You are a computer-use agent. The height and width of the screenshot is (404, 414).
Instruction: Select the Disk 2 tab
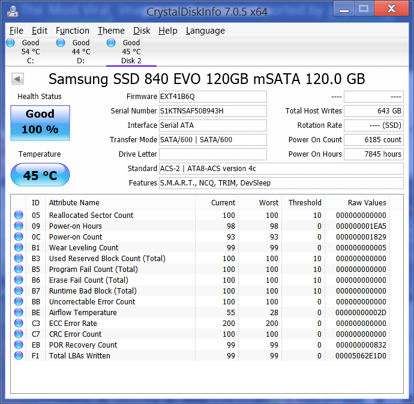(x=131, y=52)
